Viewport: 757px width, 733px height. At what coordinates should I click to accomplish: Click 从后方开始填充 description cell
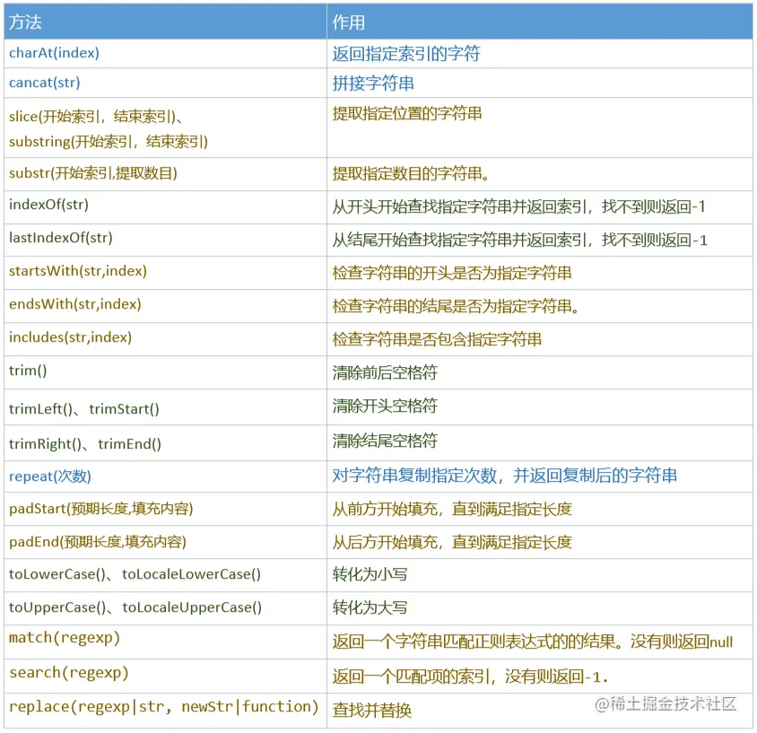coord(539,542)
